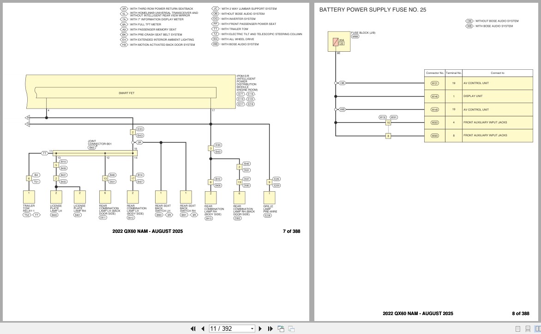Open the page number dropdown arrow
This screenshot has height=334, width=541.
252,329
